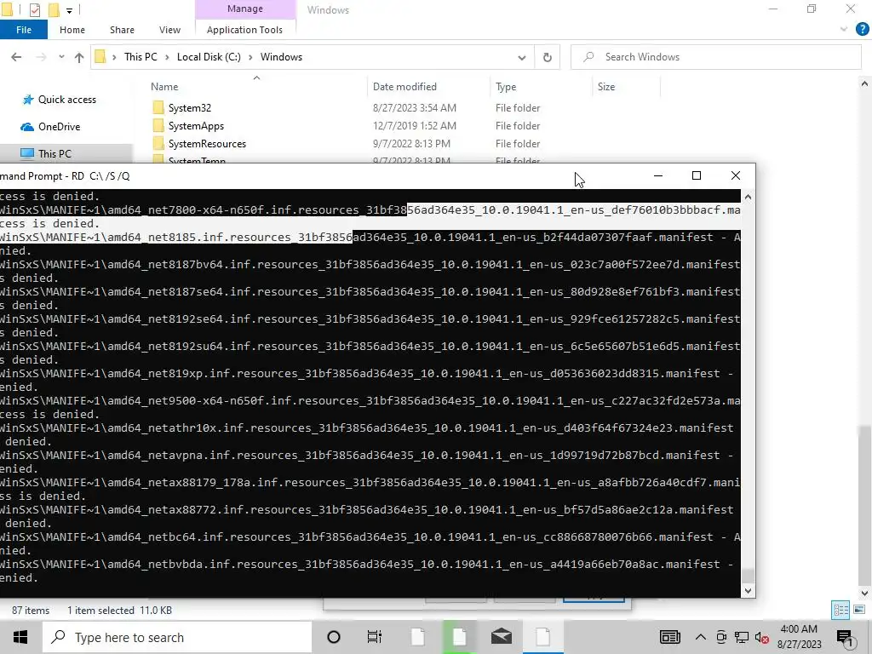Open the Share ribbon tab
The image size is (872, 654).
tap(122, 30)
